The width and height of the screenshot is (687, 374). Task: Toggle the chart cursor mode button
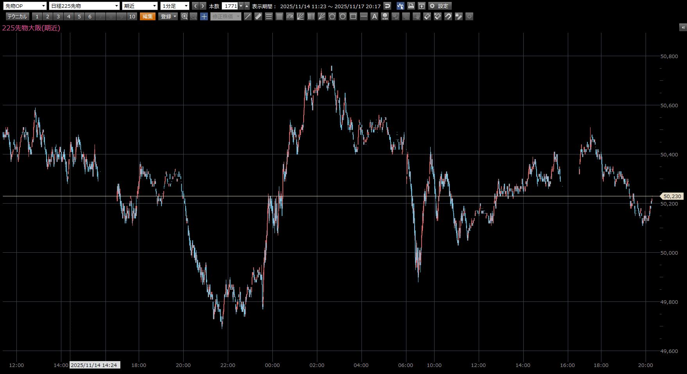click(x=400, y=6)
